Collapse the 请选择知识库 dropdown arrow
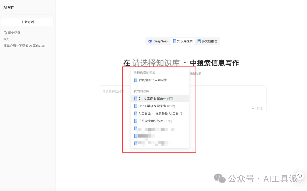 (185, 63)
